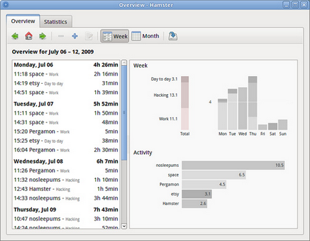Select the 11:32 nosleepums entry
This screenshot has height=241, width=310.
[x=66, y=180]
